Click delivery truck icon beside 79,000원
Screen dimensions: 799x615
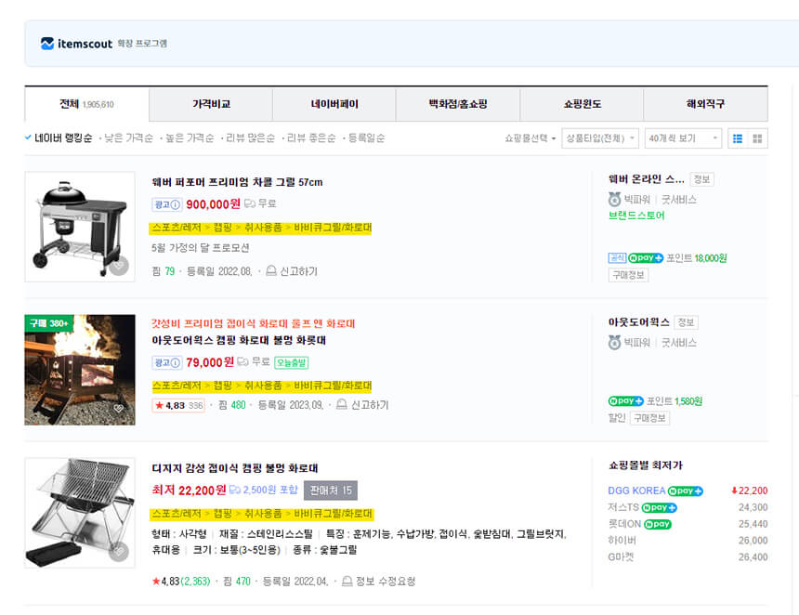coord(243,361)
